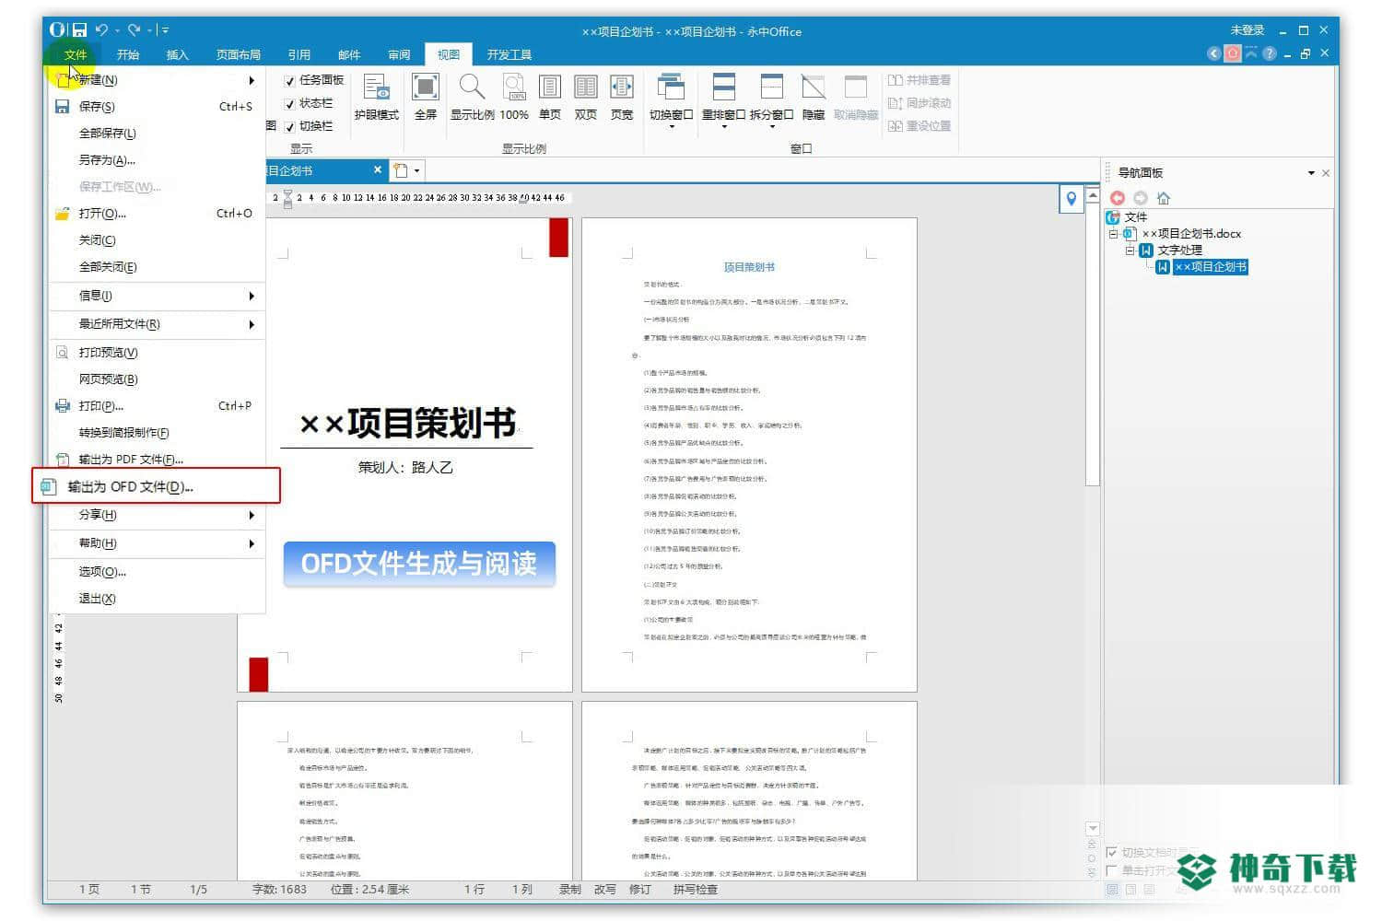Choose Save As (另存为) in File menu
This screenshot has width=1382, height=921.
coord(157,160)
